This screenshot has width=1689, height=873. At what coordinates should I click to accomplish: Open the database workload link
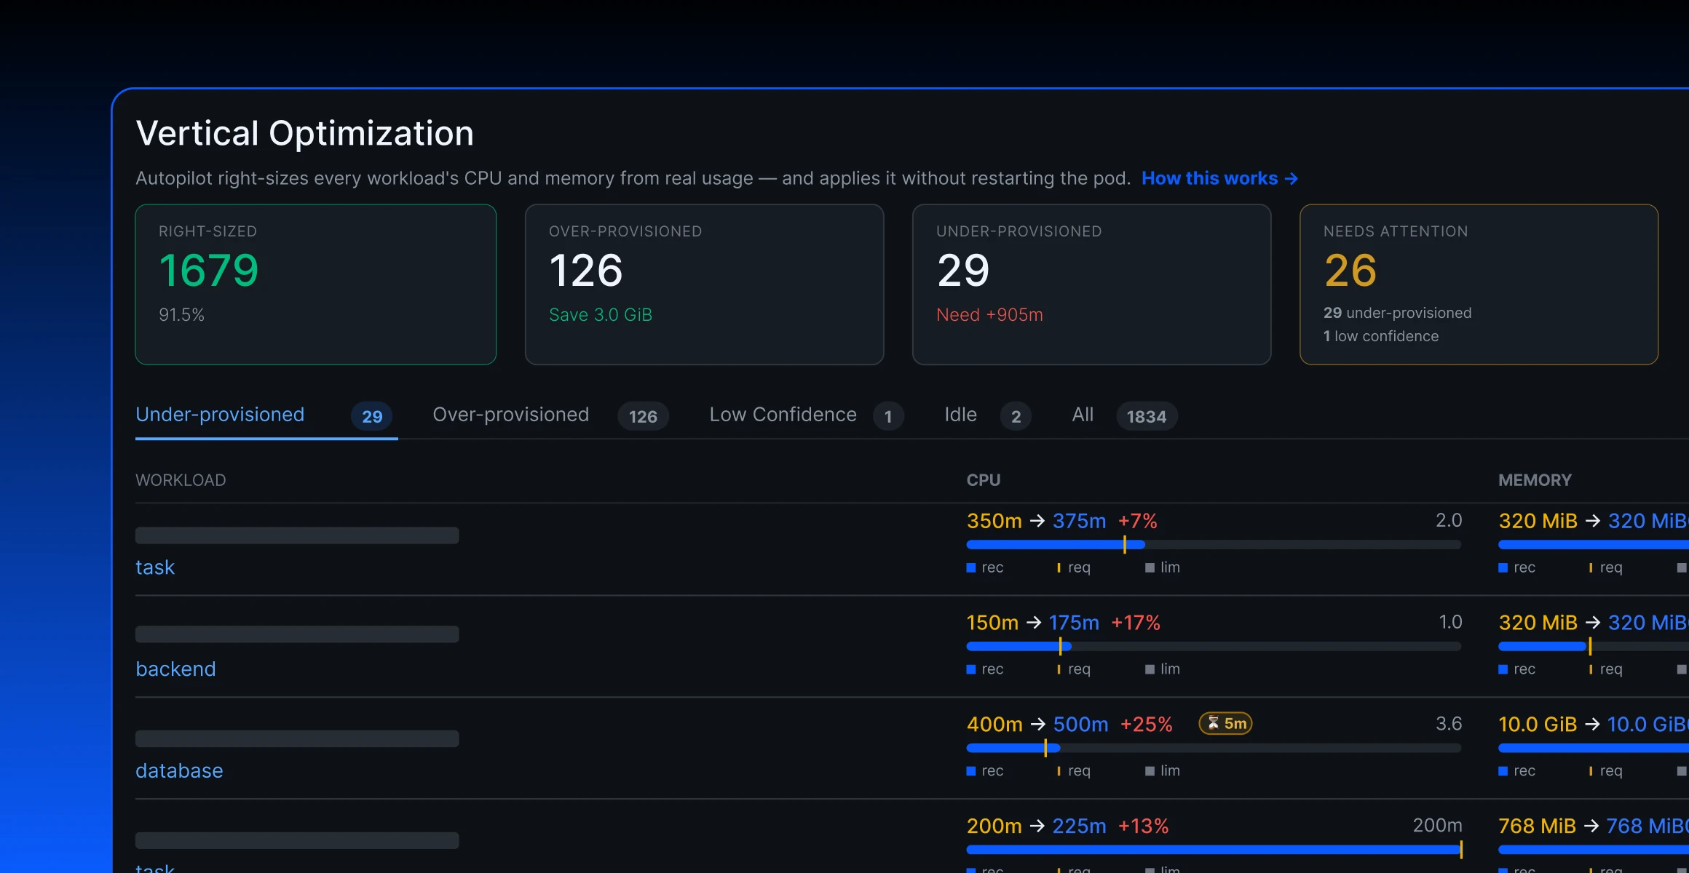click(179, 771)
